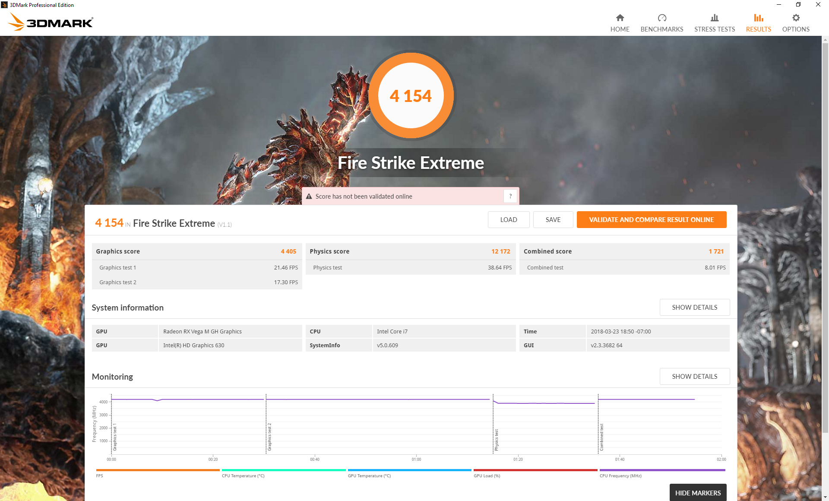Click the vertical scrollbar thumb
829x501 pixels.
click(825, 238)
